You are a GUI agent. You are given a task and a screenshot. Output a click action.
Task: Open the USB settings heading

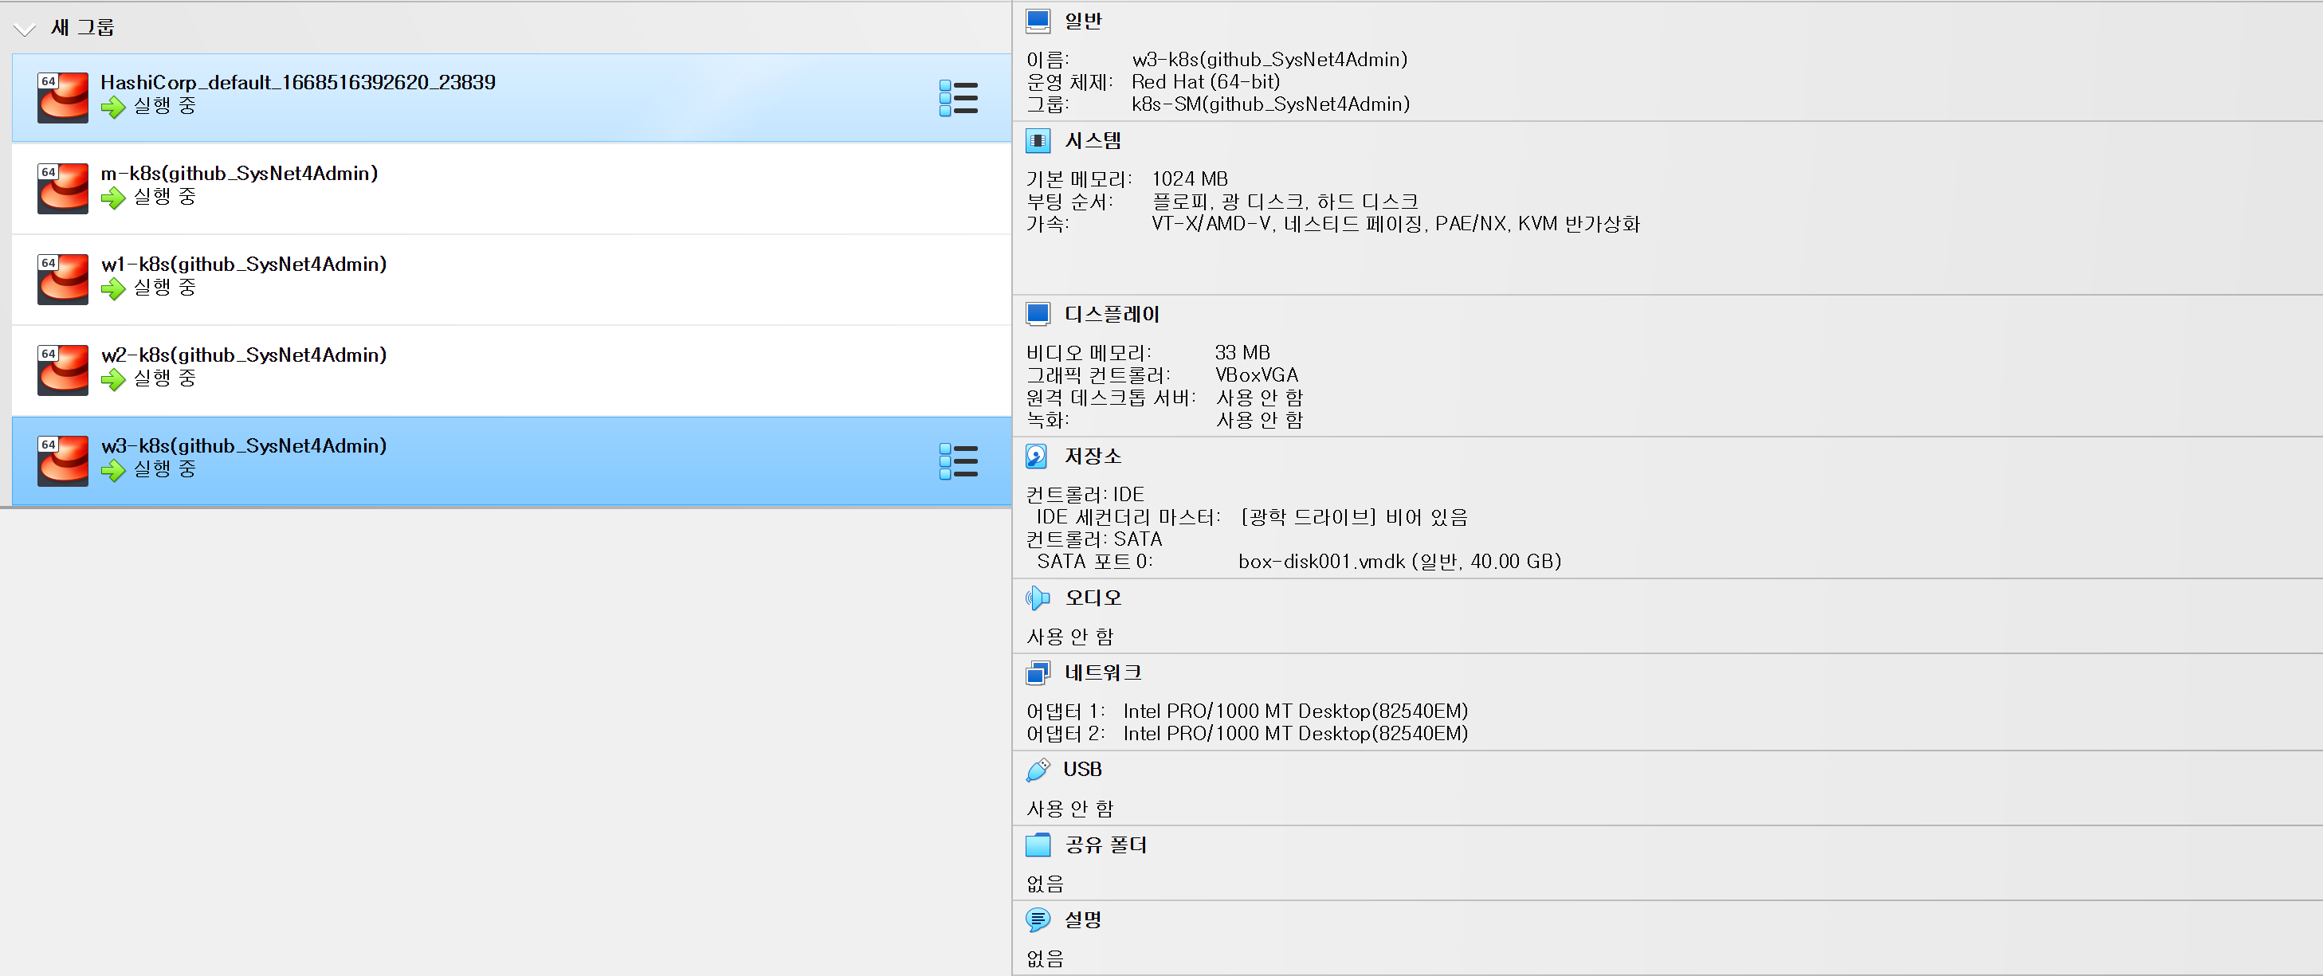click(1082, 770)
